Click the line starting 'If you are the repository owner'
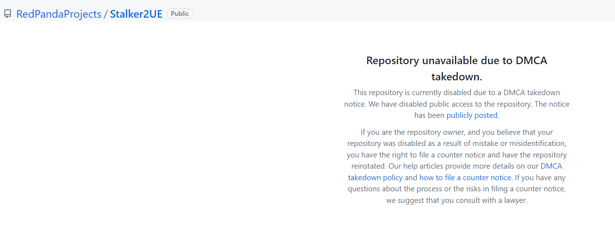615x231 pixels. 457,132
